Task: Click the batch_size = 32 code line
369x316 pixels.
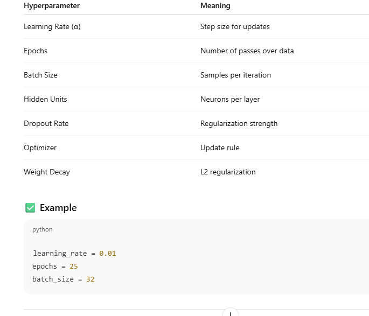Action: click(x=64, y=279)
